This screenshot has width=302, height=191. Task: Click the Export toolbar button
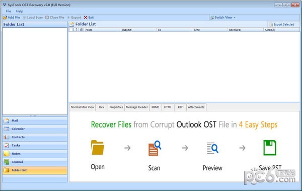[x=74, y=18]
